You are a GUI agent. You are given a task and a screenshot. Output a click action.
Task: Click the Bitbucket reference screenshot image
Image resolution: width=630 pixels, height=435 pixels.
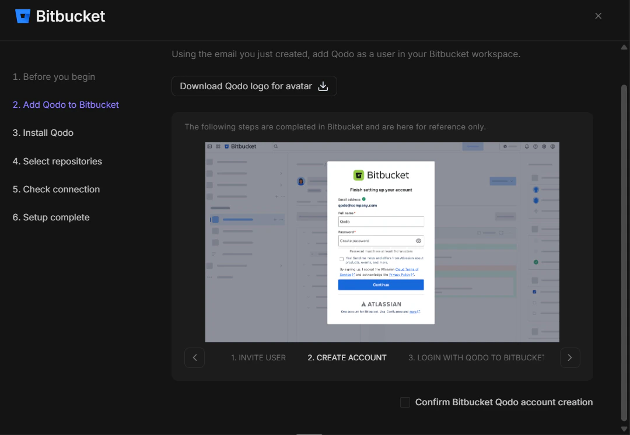click(382, 242)
